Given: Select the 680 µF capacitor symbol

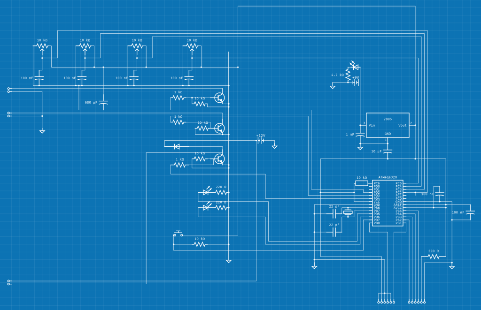Looking at the screenshot, I should tap(103, 103).
